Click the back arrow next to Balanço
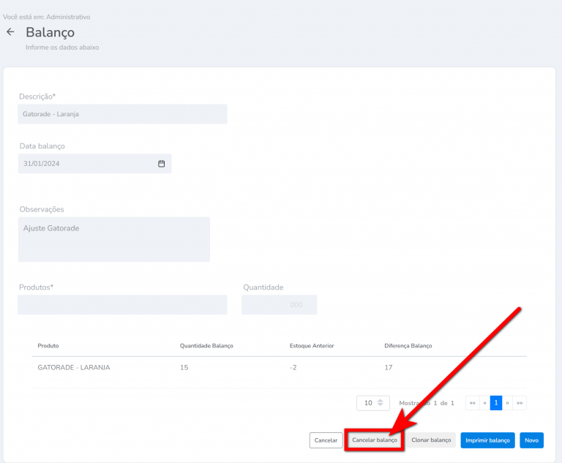The height and width of the screenshot is (463, 562). coord(10,32)
